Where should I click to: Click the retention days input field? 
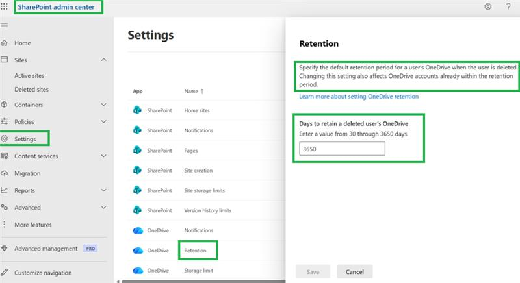342,149
